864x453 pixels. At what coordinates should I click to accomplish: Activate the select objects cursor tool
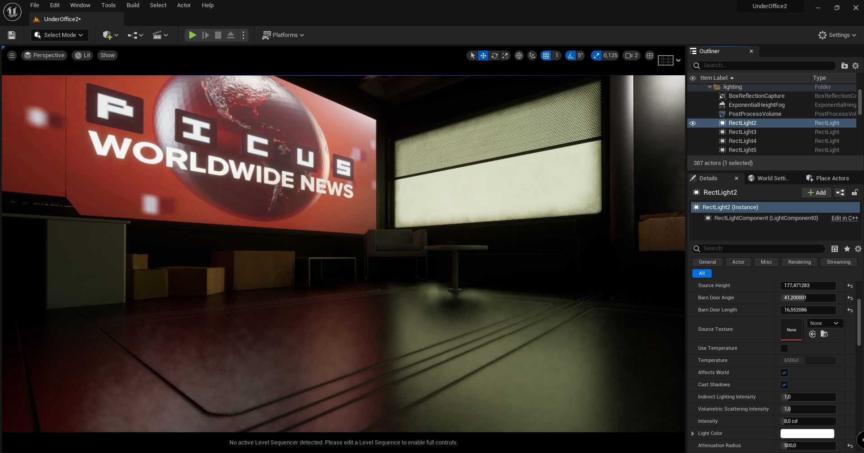472,55
